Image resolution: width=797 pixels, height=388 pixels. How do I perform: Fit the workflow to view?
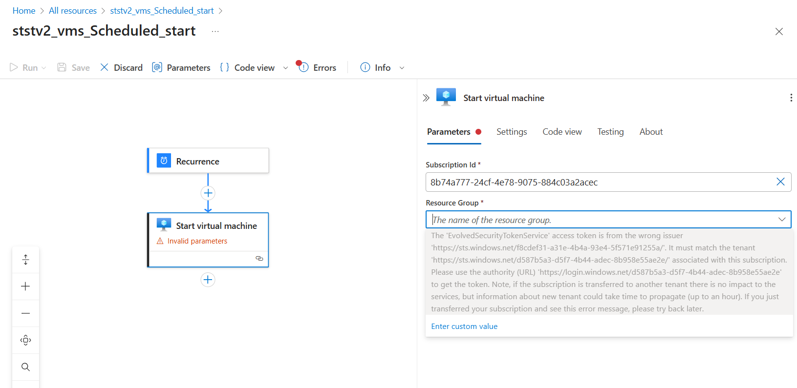click(x=26, y=340)
